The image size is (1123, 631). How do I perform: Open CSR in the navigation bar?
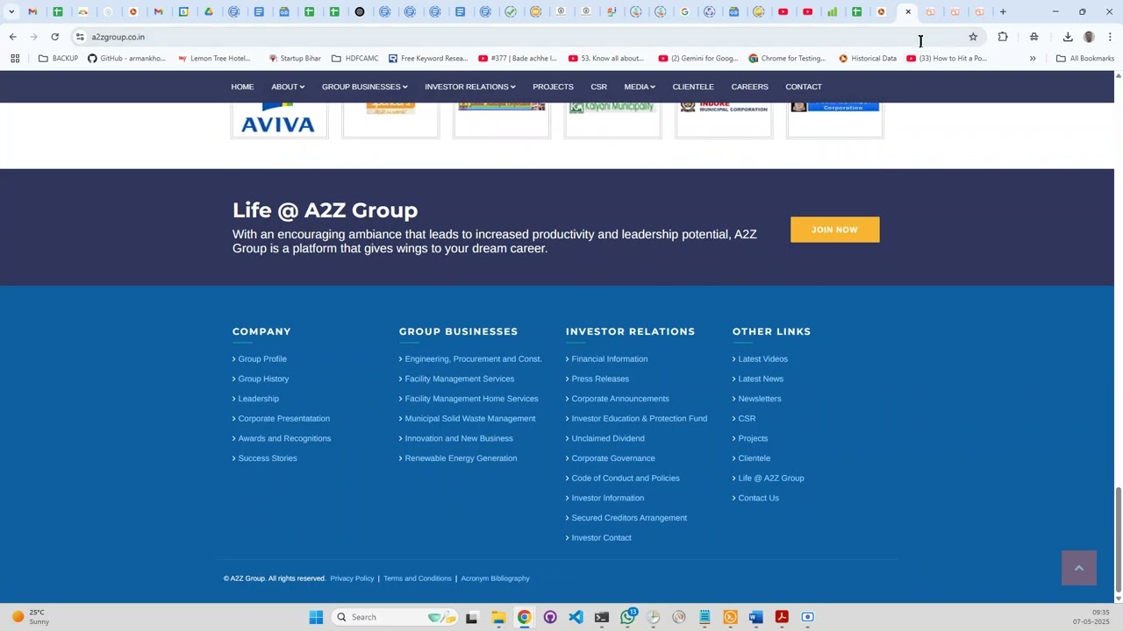[598, 87]
